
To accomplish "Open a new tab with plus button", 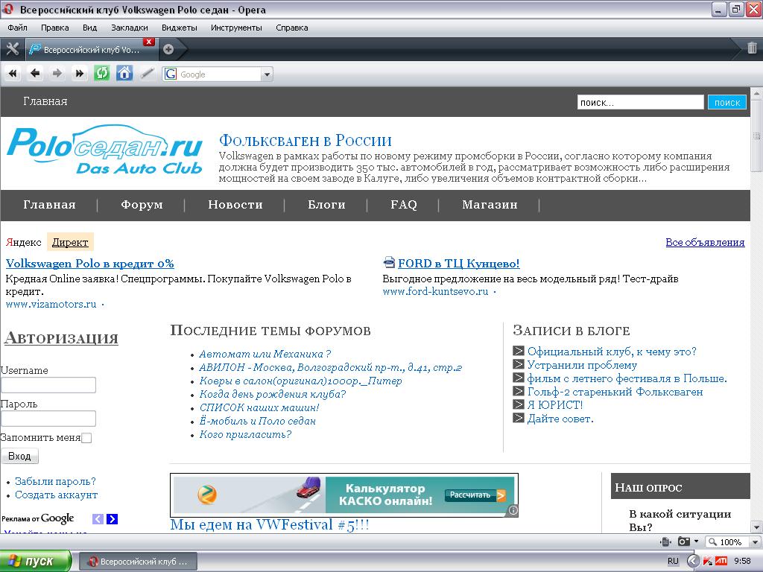I will [168, 49].
